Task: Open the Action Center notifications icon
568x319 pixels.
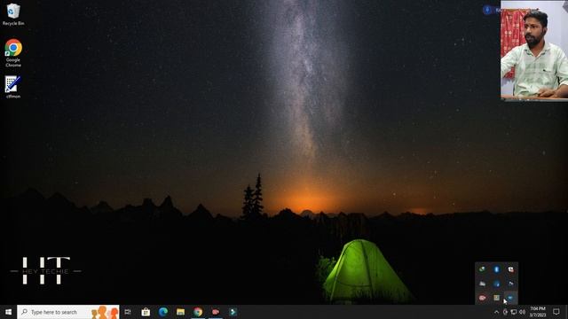Action: (x=556, y=312)
